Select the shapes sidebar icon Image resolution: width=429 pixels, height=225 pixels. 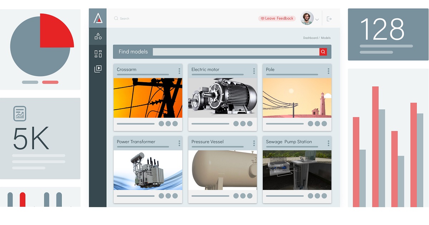click(98, 36)
